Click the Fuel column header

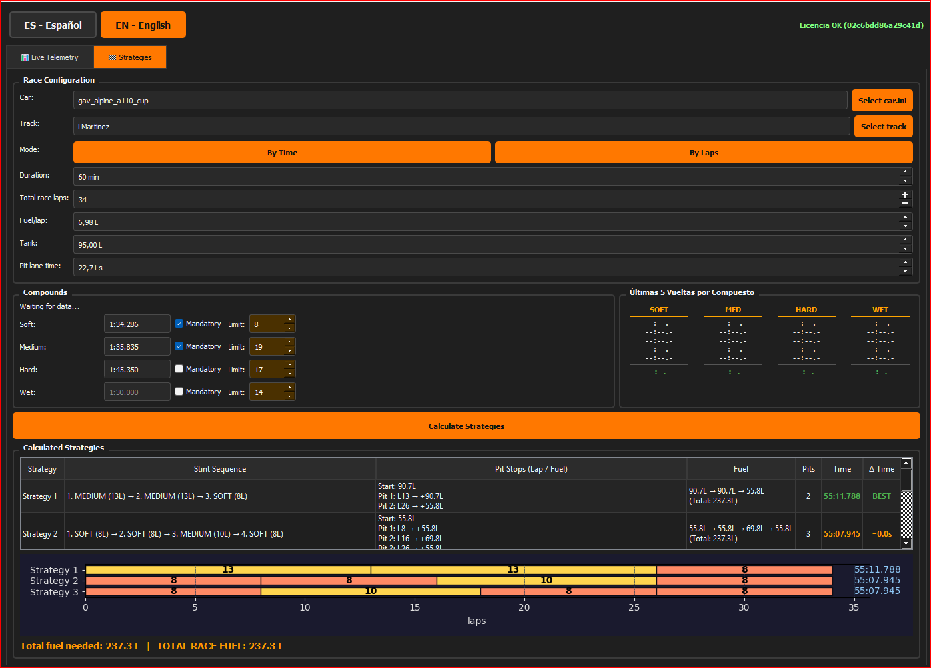pyautogui.click(x=741, y=469)
